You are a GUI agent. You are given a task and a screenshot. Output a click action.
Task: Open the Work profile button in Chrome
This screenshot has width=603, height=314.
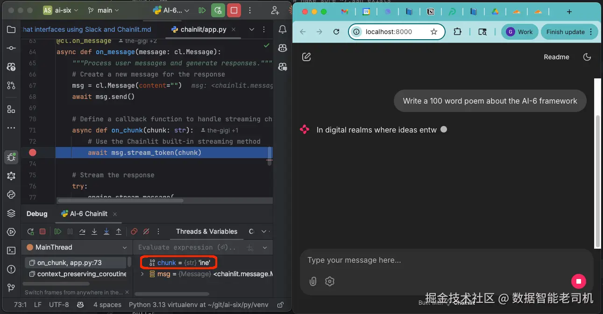pyautogui.click(x=519, y=32)
